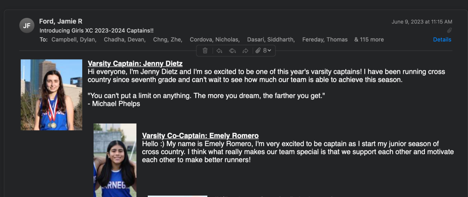This screenshot has height=197, width=468.
Task: Click sender name Ford, Jamie R
Action: [61, 22]
